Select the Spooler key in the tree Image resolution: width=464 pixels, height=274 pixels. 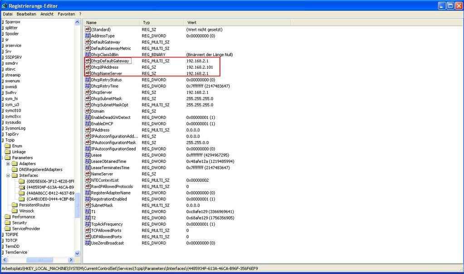(x=12, y=33)
